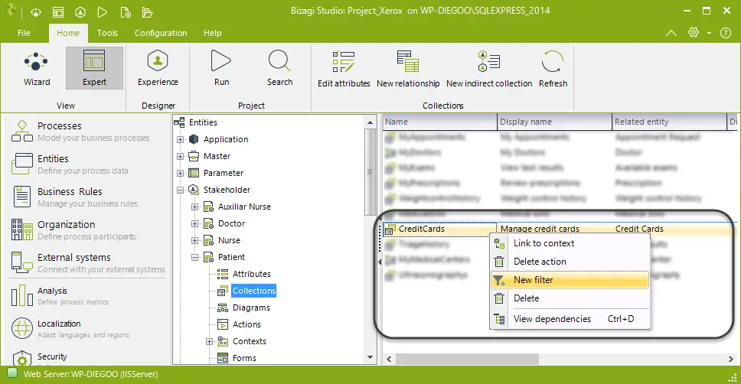741x384 pixels.
Task: Click the grid horizontal scroll left arrow
Action: tap(389, 360)
